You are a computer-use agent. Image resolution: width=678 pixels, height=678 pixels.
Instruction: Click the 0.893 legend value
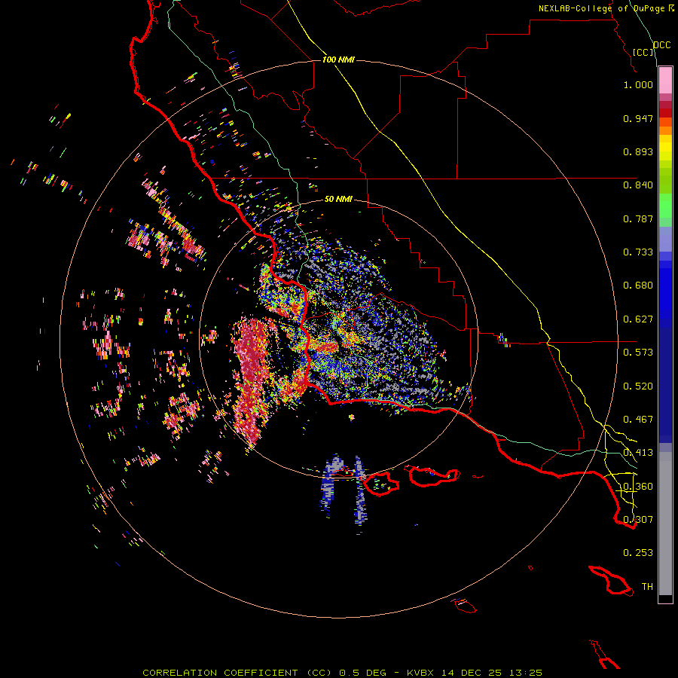coord(638,151)
